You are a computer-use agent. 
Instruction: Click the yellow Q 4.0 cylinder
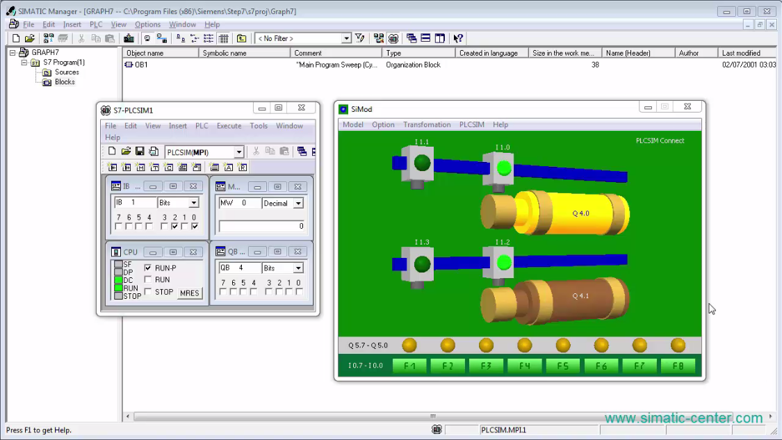(x=555, y=213)
